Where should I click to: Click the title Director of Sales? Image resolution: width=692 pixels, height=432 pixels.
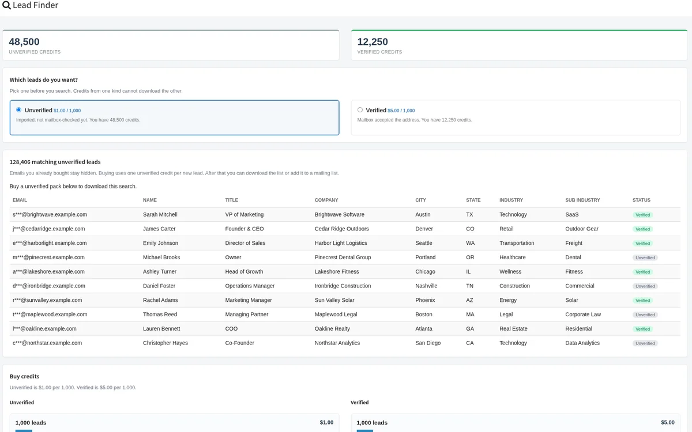coord(245,243)
